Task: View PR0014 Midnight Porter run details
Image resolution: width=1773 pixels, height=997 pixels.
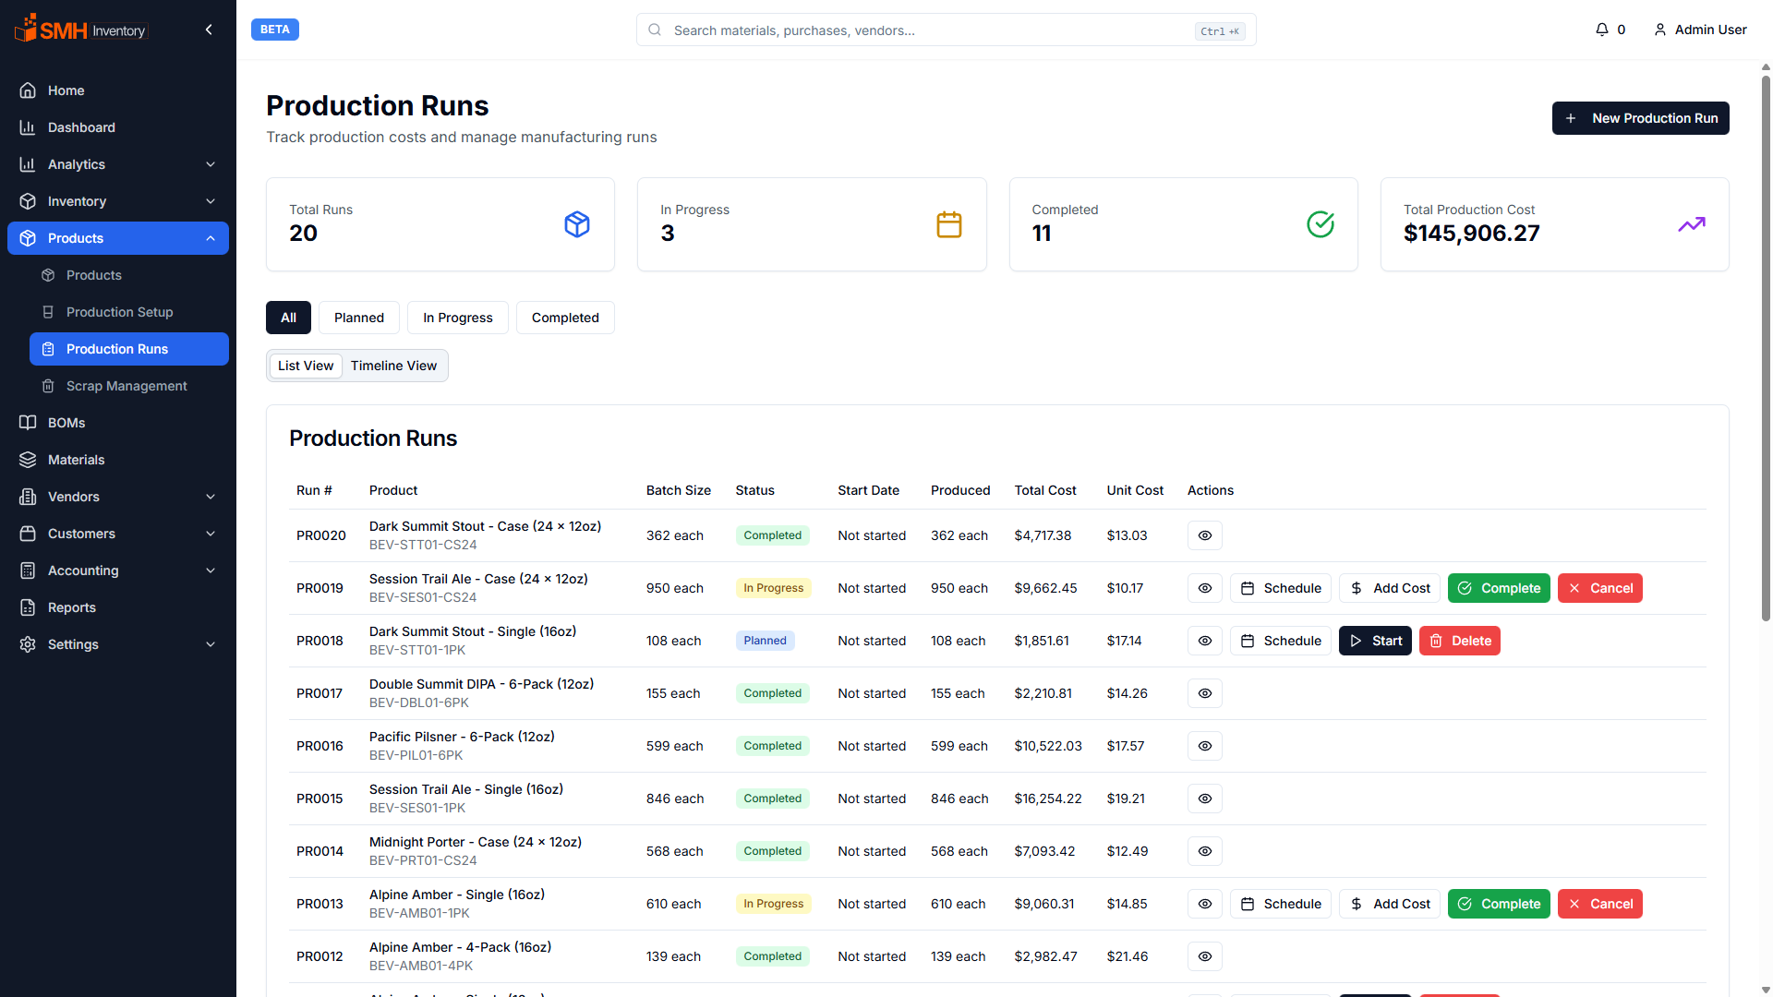Action: (x=1204, y=851)
